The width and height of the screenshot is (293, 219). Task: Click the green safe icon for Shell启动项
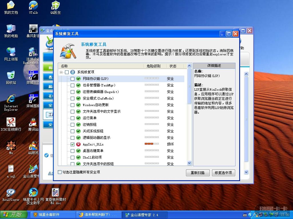click(78, 157)
